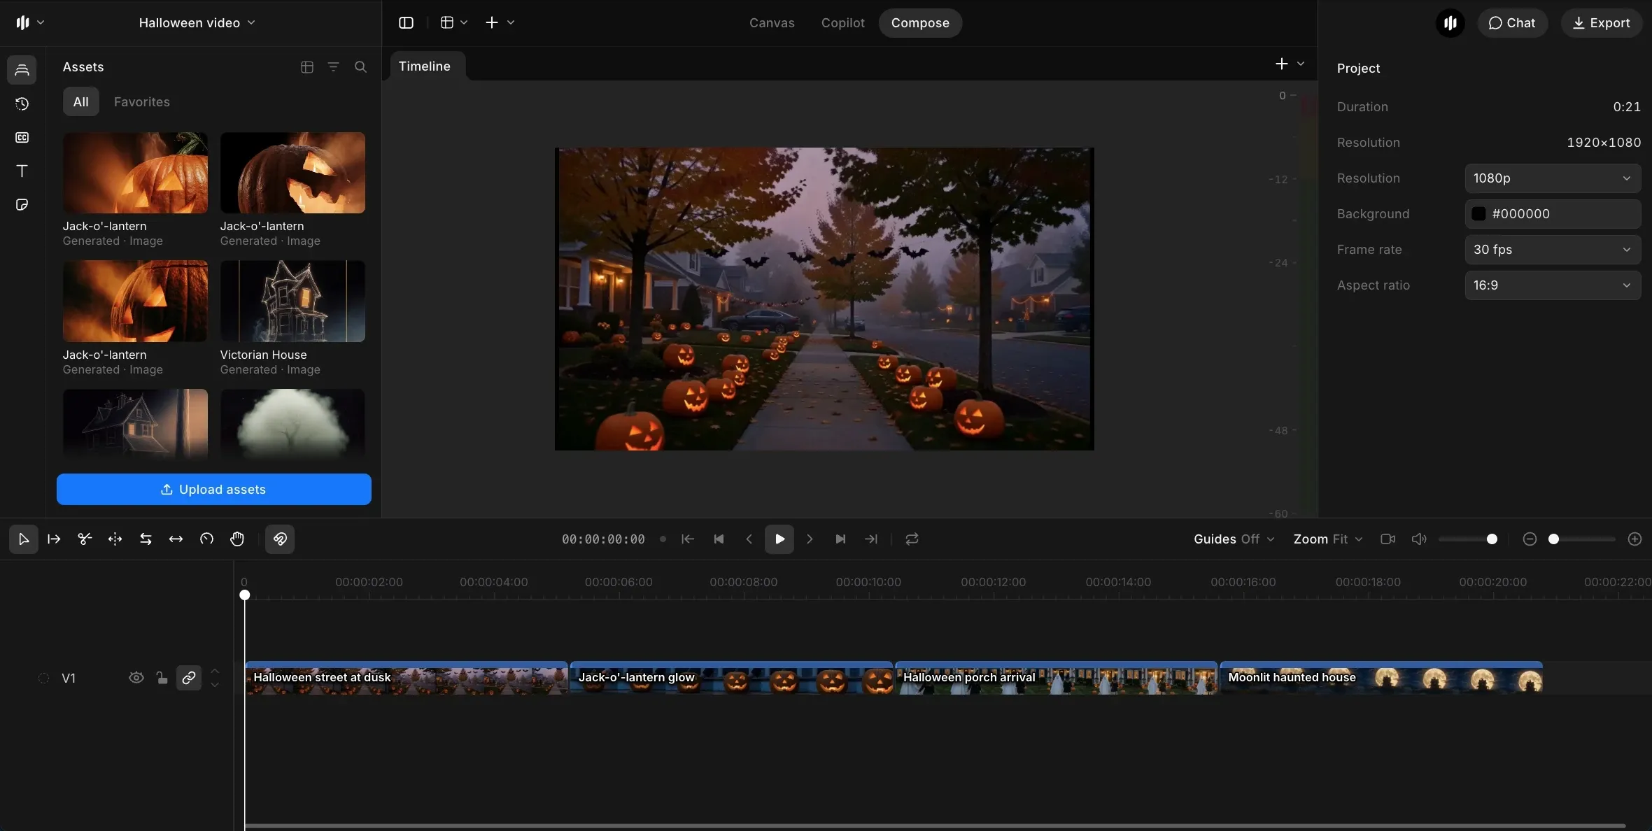Mute the audio volume

(x=1418, y=539)
